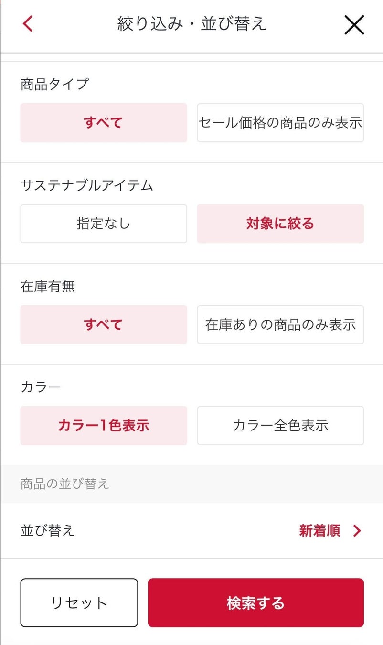383x645 pixels.
Task: Select すべて under 在庫有無
Action: tap(104, 324)
